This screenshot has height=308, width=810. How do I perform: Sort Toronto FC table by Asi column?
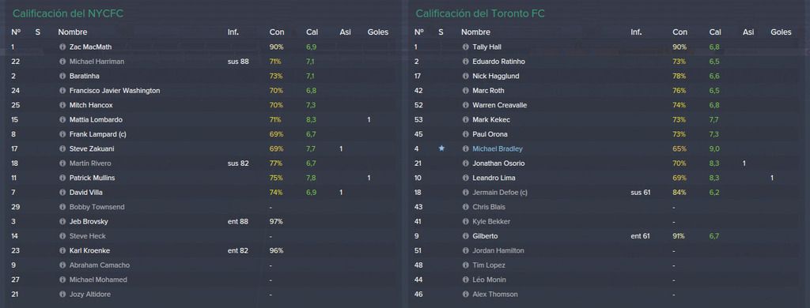pyautogui.click(x=748, y=32)
